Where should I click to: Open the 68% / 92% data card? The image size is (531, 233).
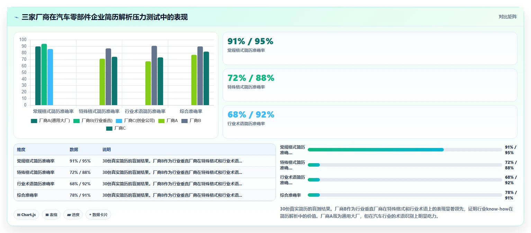pyautogui.click(x=370, y=122)
